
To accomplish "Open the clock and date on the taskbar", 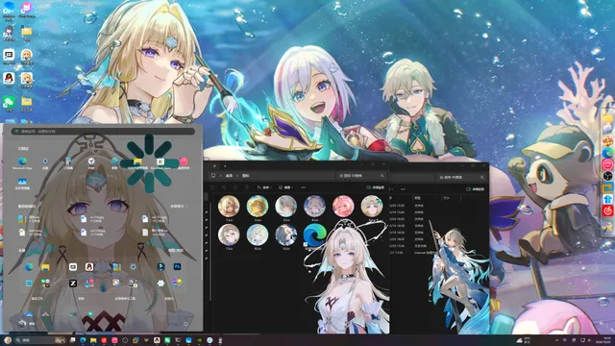I will point(603,340).
